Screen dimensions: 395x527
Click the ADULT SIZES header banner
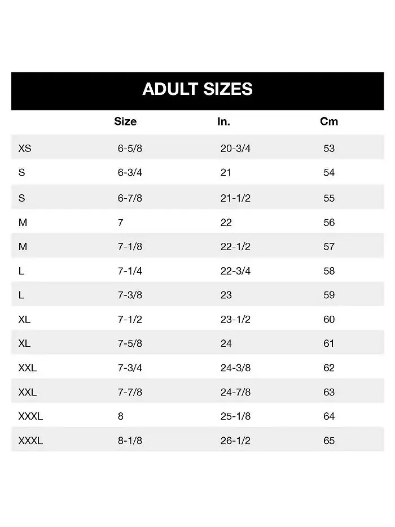point(197,91)
